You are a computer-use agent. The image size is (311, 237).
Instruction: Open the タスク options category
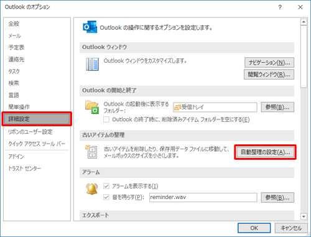[x=14, y=72]
